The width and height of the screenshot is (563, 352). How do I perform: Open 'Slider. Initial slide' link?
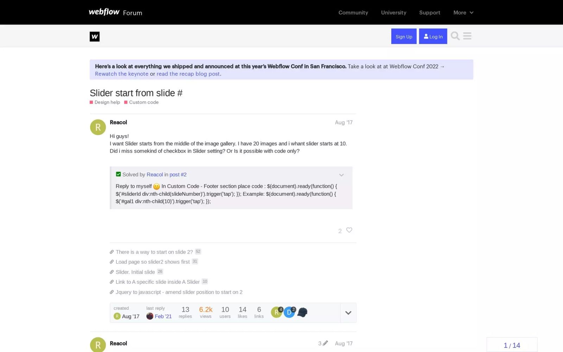click(135, 272)
